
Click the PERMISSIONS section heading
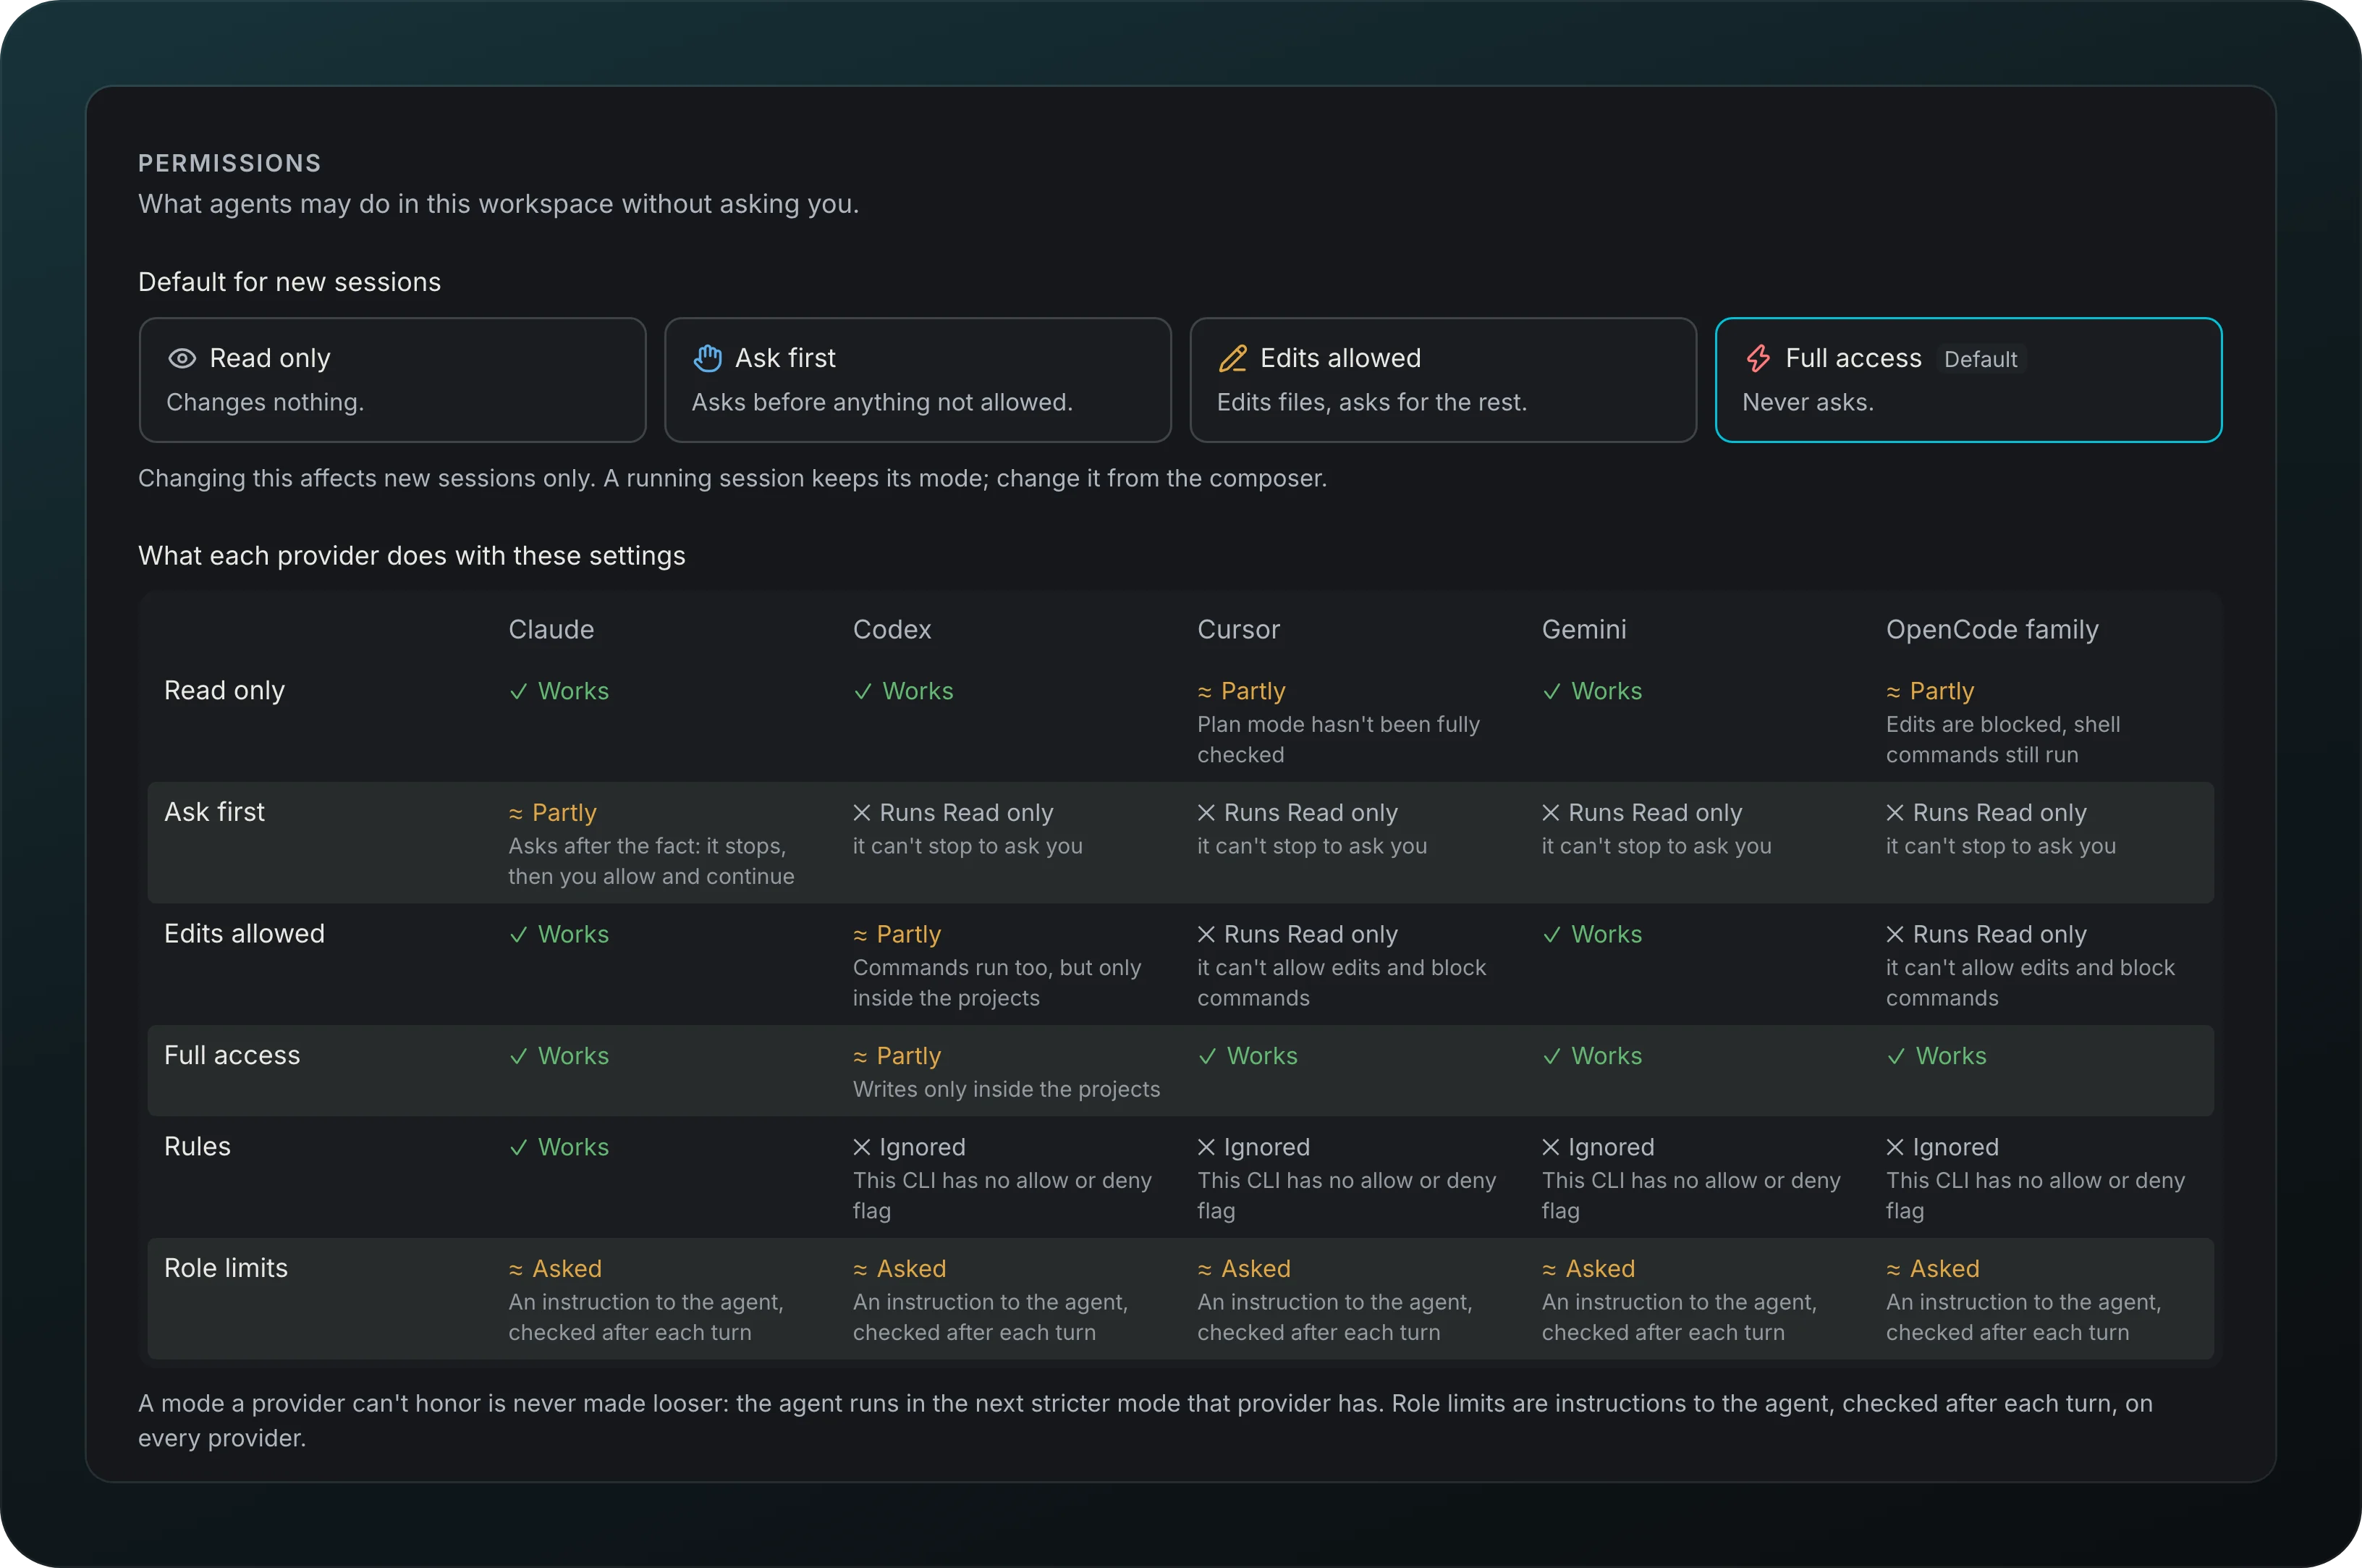coord(230,163)
